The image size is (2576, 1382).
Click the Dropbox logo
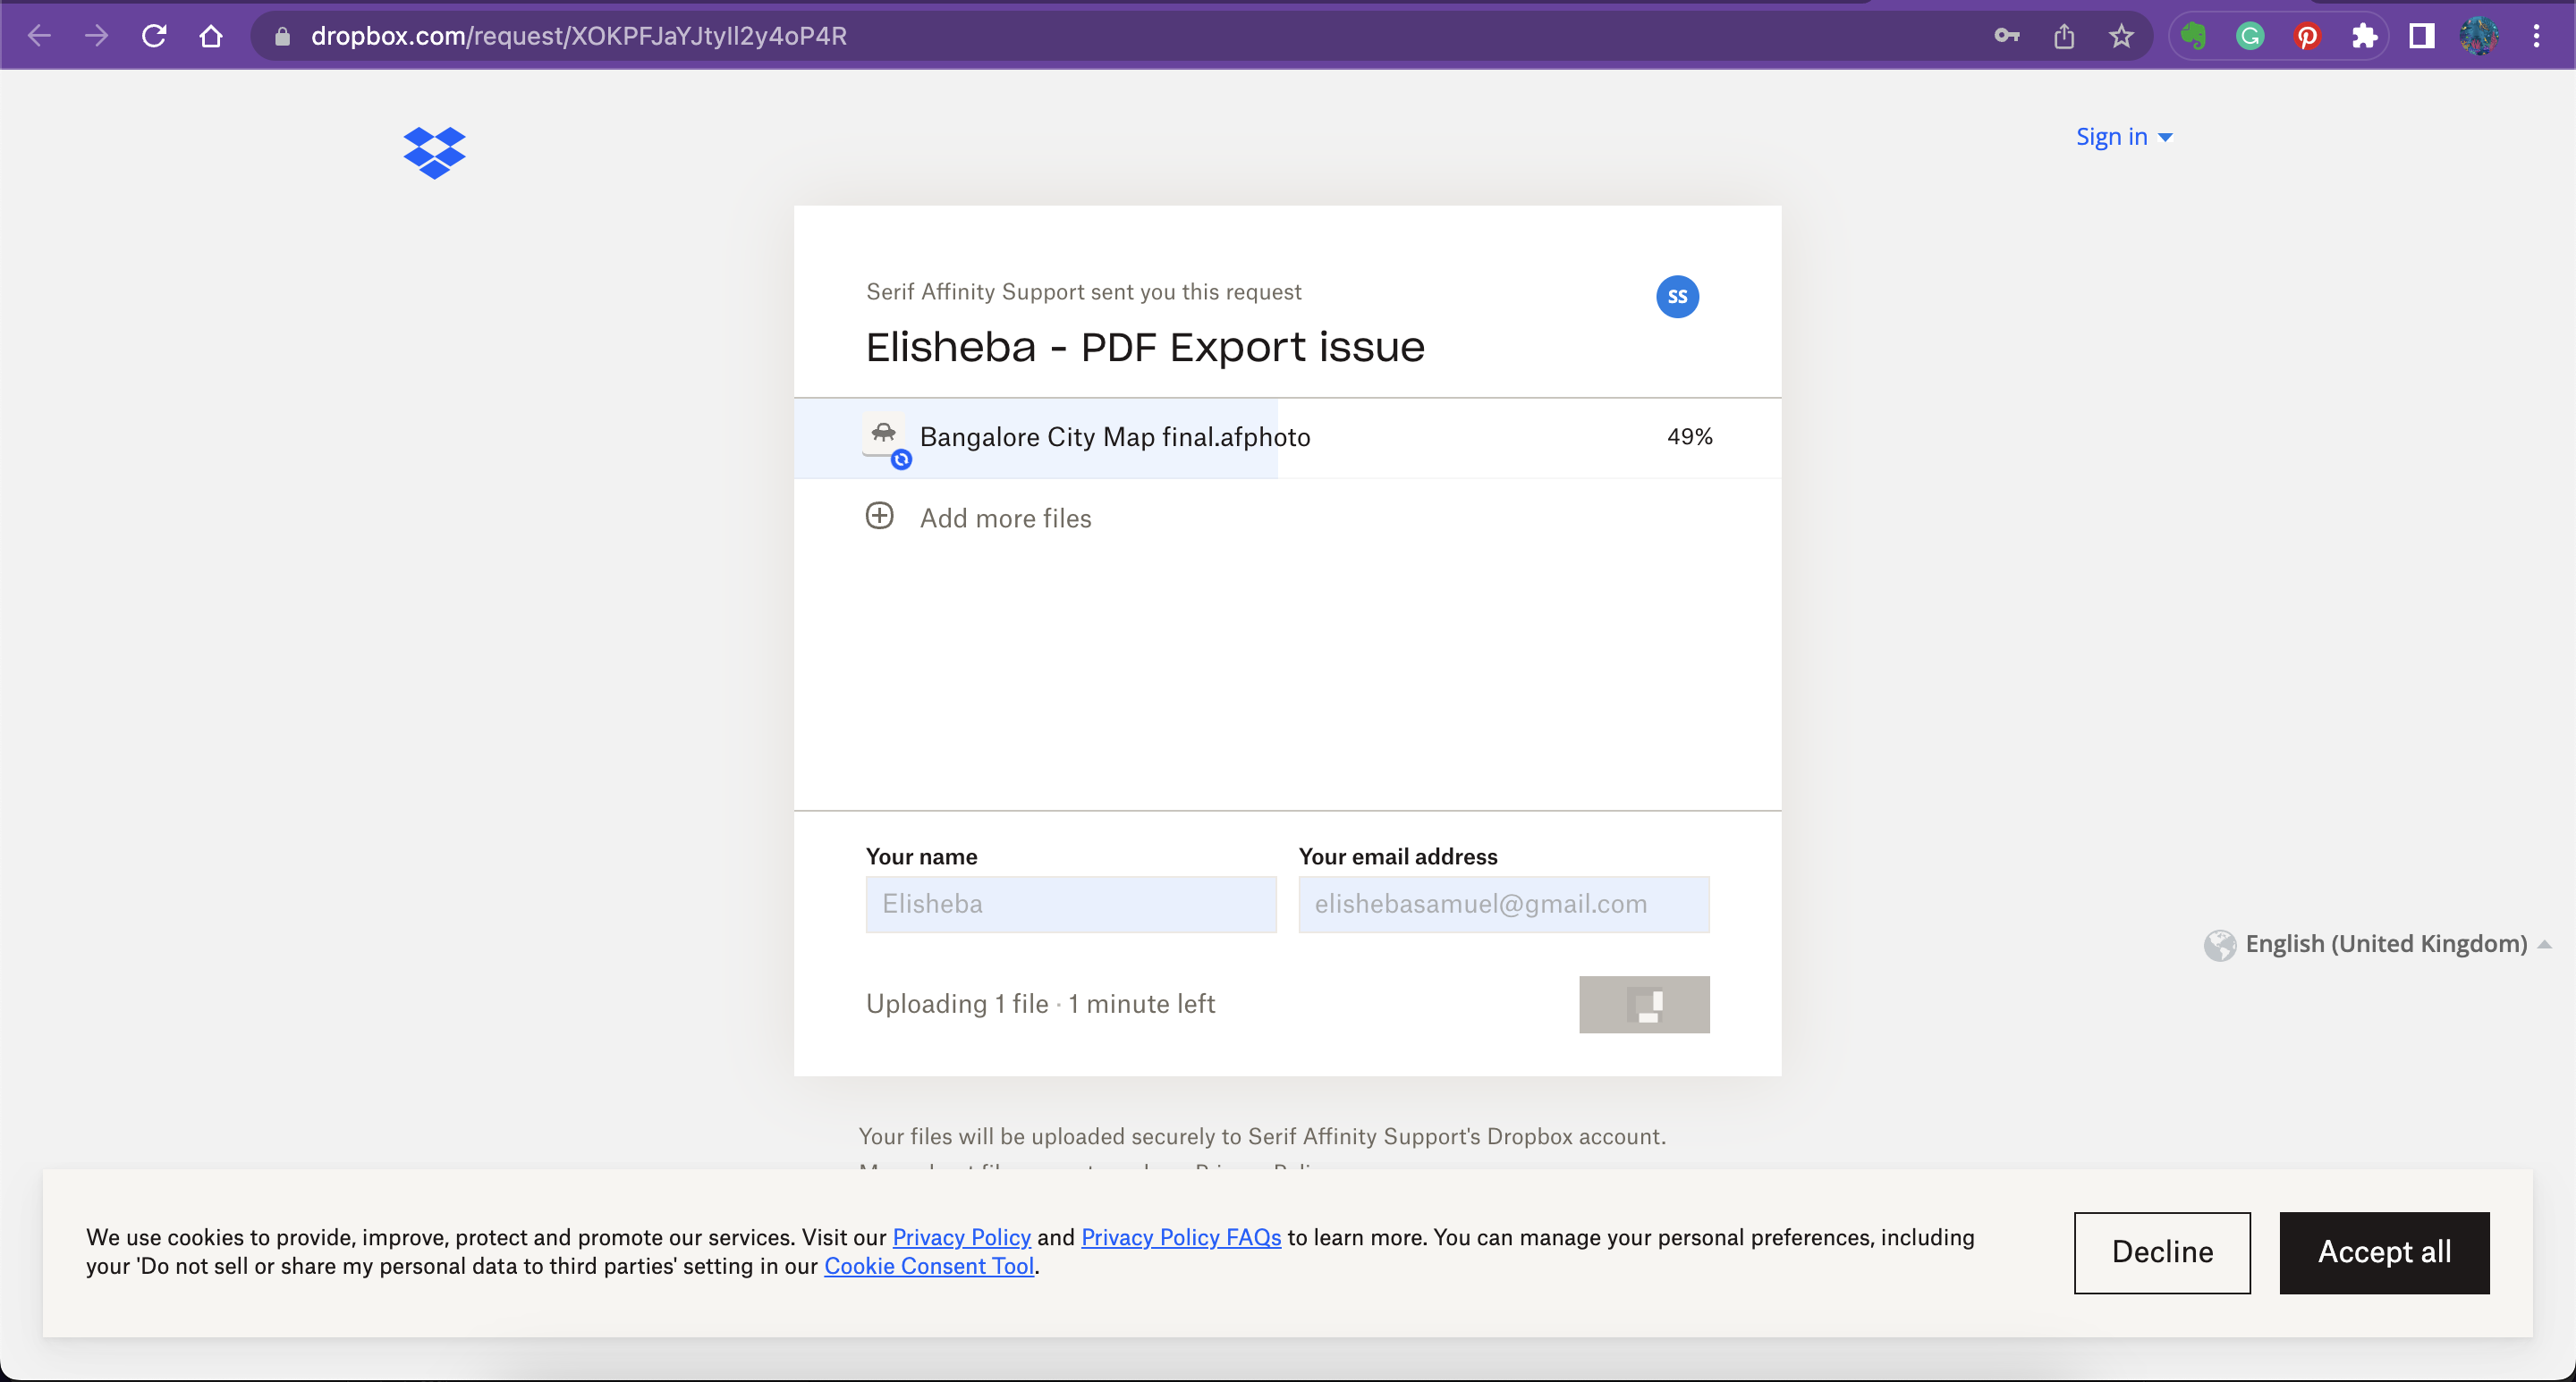434,153
